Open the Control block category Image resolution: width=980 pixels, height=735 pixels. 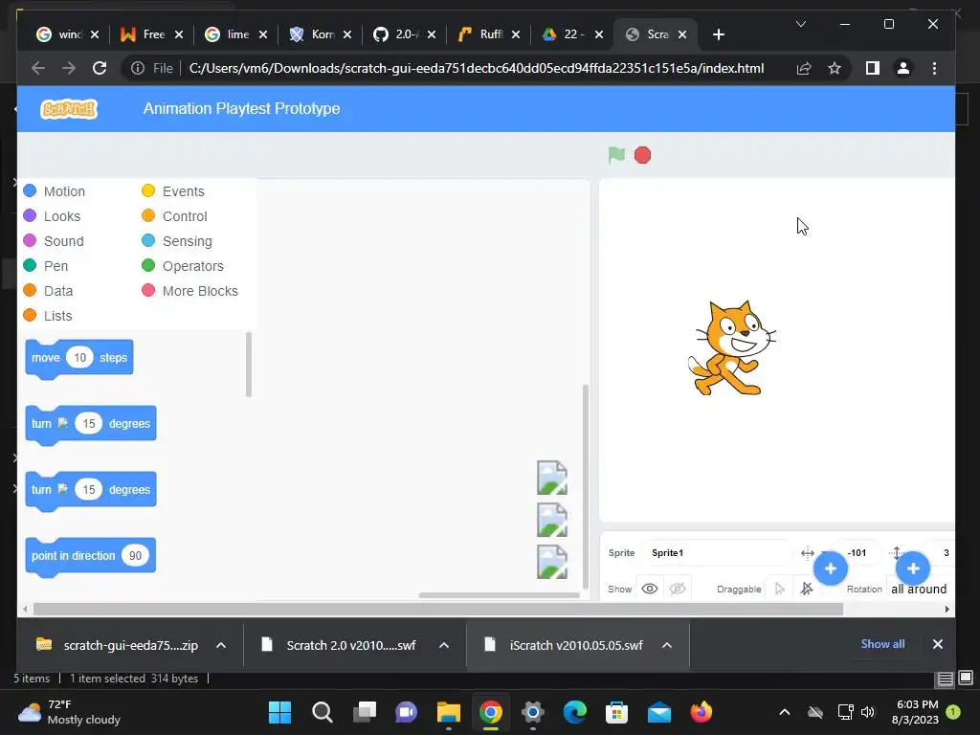pyautogui.click(x=174, y=216)
